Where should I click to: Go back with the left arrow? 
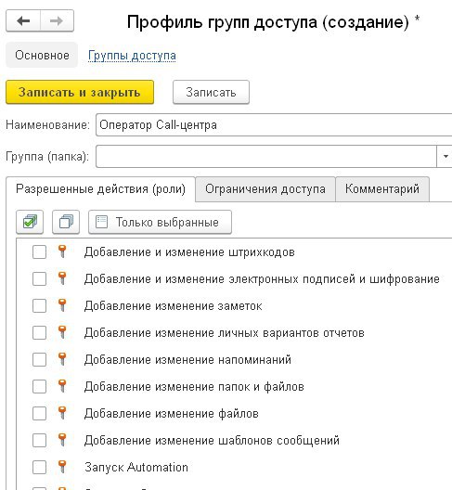(x=23, y=21)
